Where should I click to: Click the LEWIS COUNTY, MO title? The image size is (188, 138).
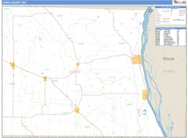(x=14, y=2)
